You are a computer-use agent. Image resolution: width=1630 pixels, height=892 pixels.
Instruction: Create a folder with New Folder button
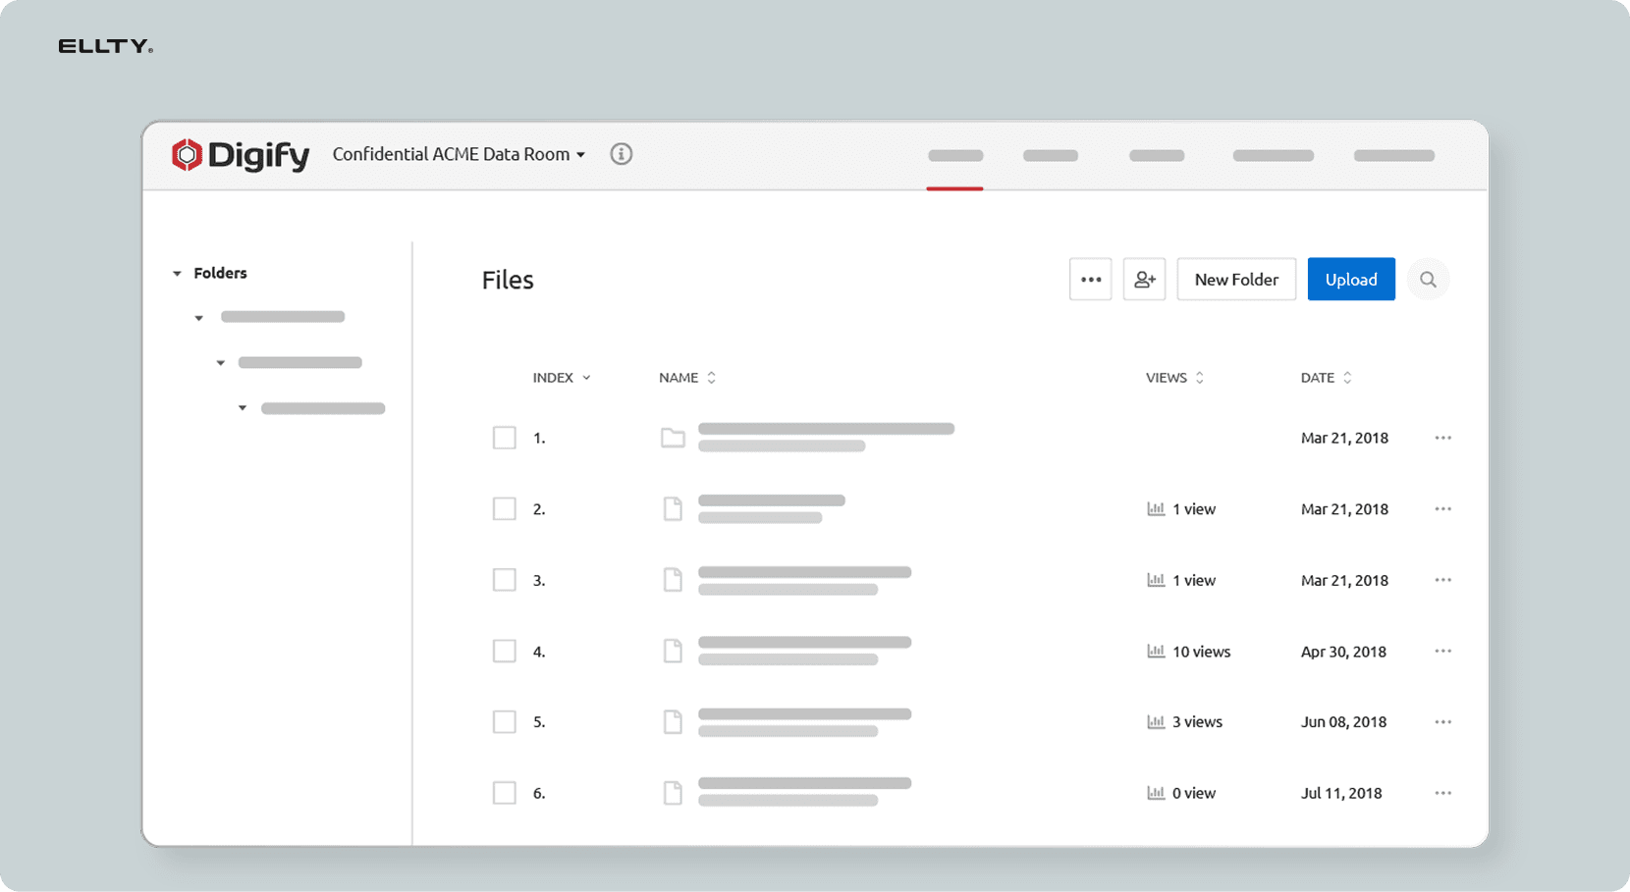[x=1235, y=280]
